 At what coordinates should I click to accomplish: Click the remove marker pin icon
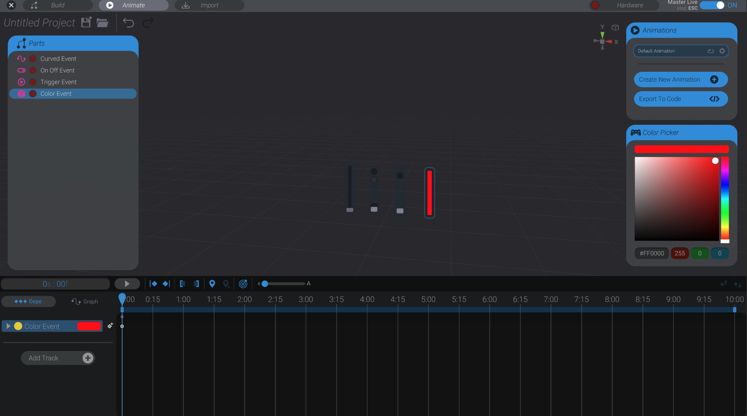pyautogui.click(x=226, y=283)
